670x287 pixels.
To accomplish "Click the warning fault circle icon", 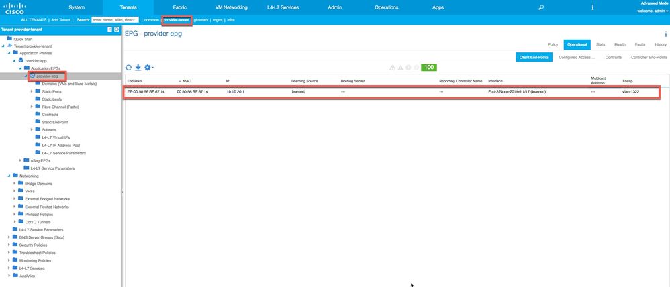I will pyautogui.click(x=416, y=68).
